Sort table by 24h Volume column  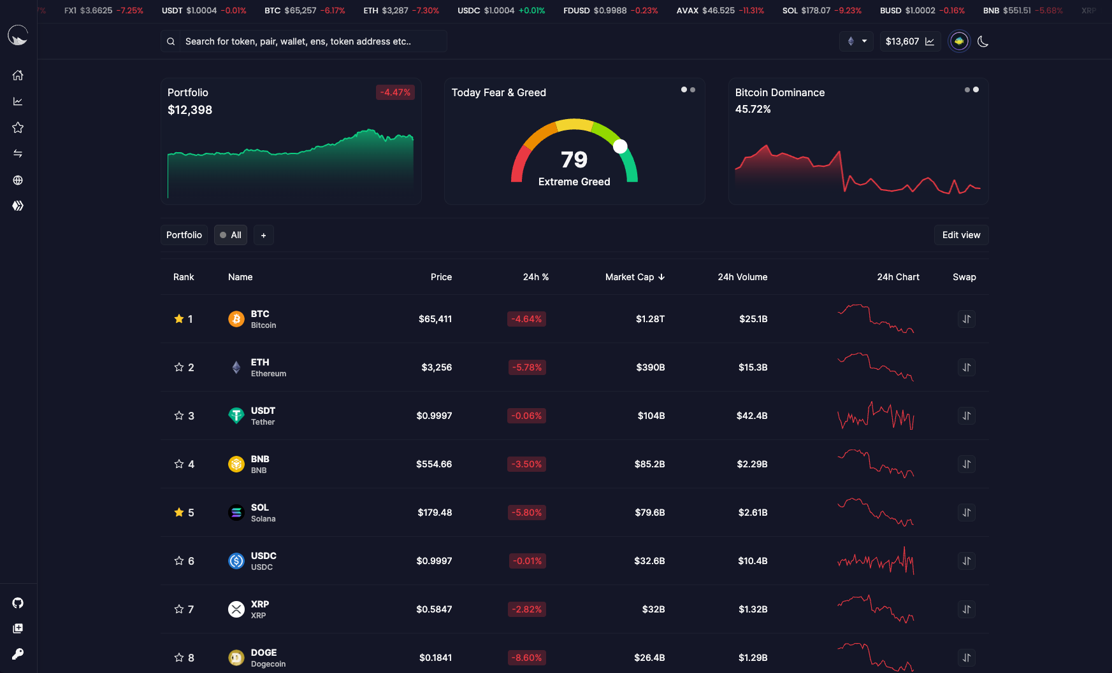(742, 277)
